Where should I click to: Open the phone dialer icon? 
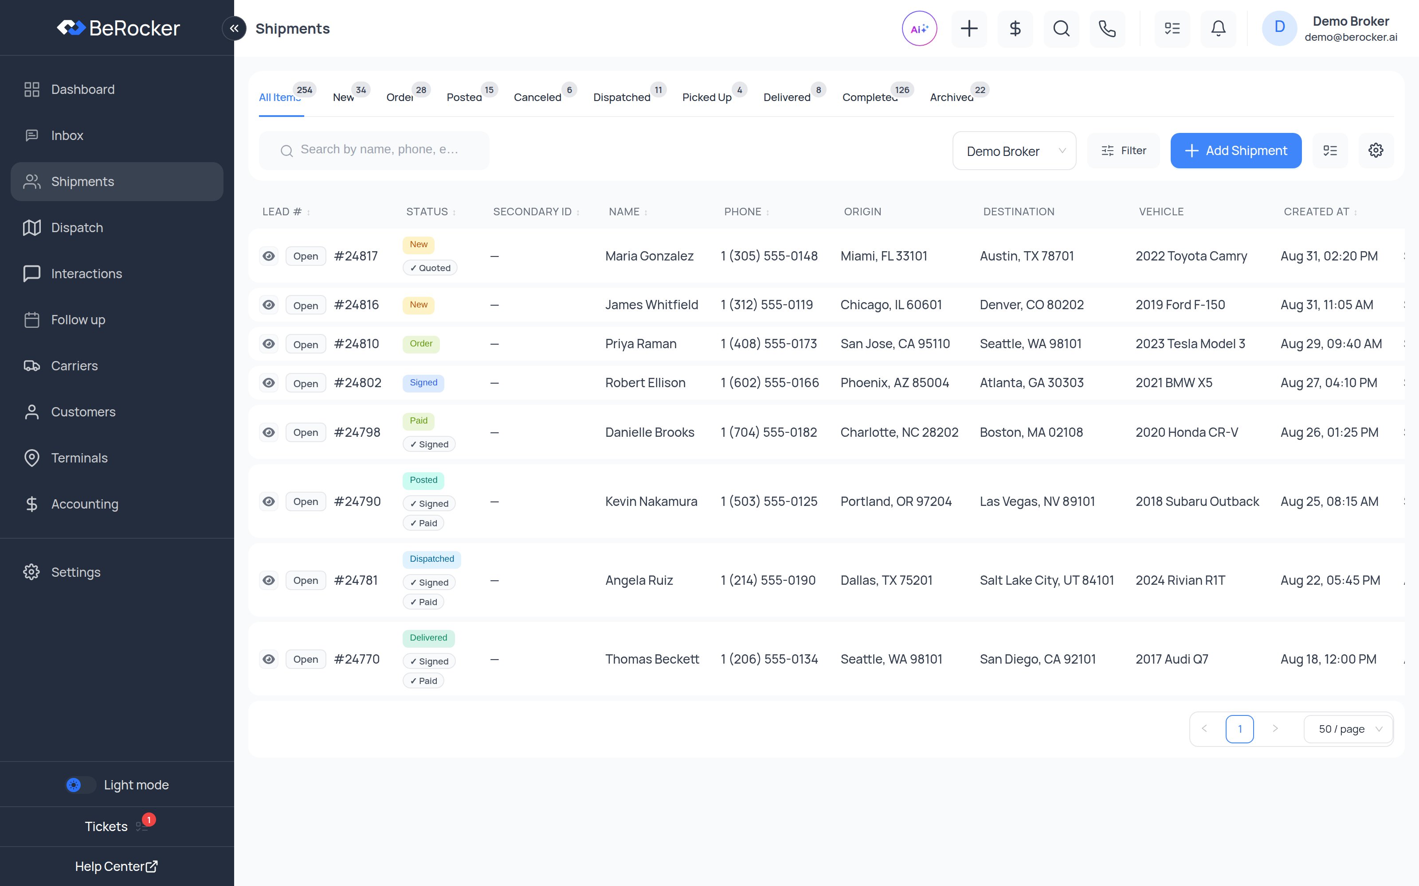pyautogui.click(x=1107, y=28)
